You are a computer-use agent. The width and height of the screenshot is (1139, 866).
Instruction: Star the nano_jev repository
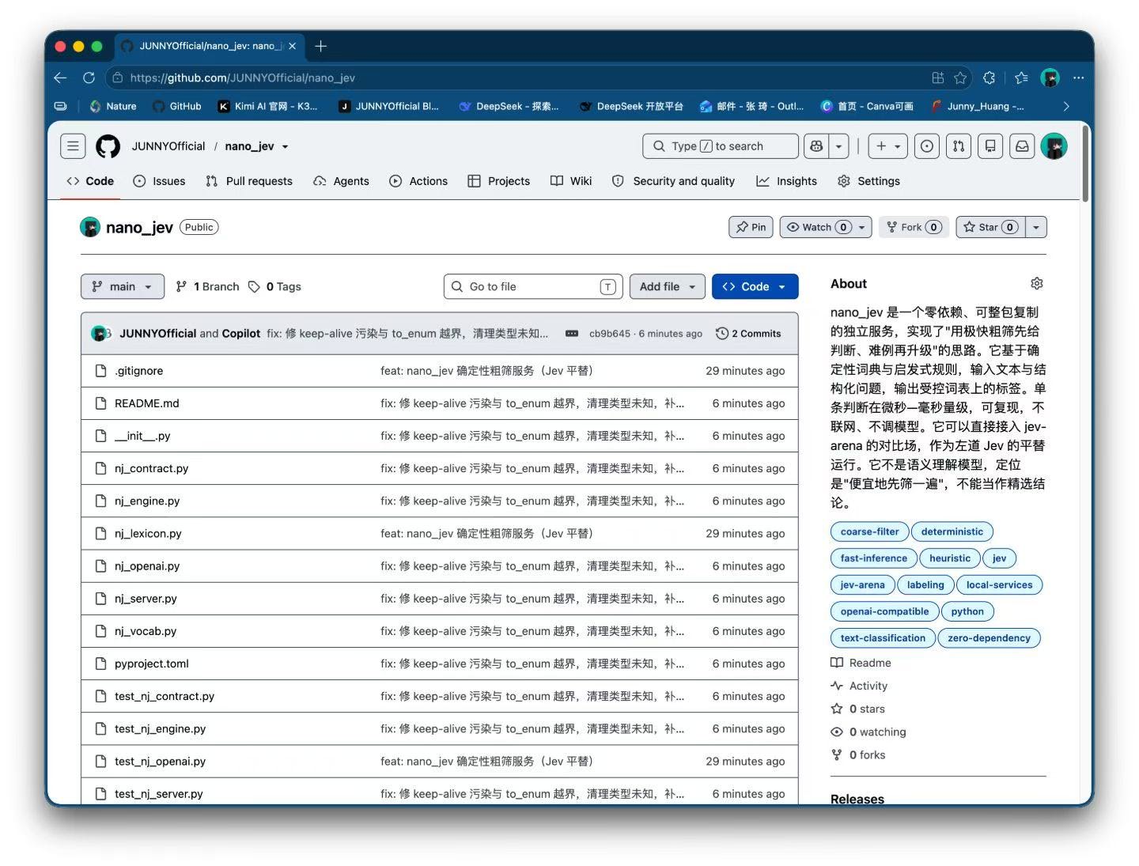point(990,227)
